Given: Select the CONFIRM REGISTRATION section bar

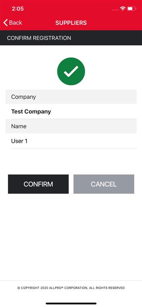Looking at the screenshot, I should click(x=71, y=38).
